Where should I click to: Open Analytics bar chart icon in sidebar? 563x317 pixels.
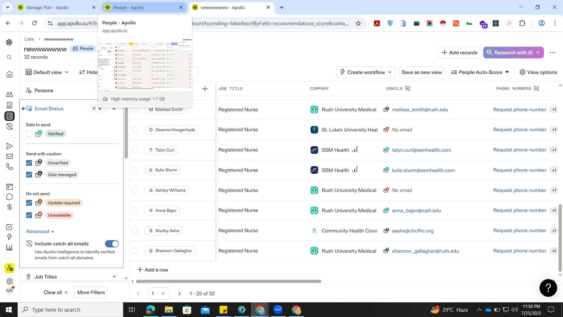click(x=9, y=247)
